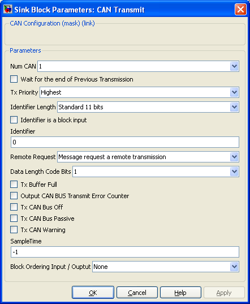Close the CAN Transmit dialog
The width and height of the screenshot is (250, 304).
240,9
